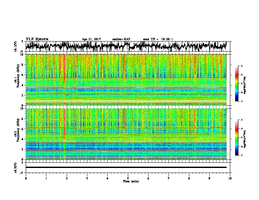Screen dimensions: 259x200
Task: Click time axis tick label "3"
Action: [x=87, y=178]
